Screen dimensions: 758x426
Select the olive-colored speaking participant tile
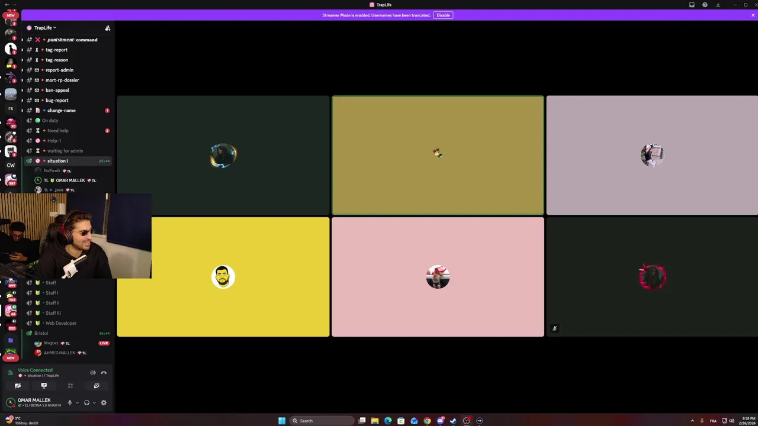coord(438,155)
